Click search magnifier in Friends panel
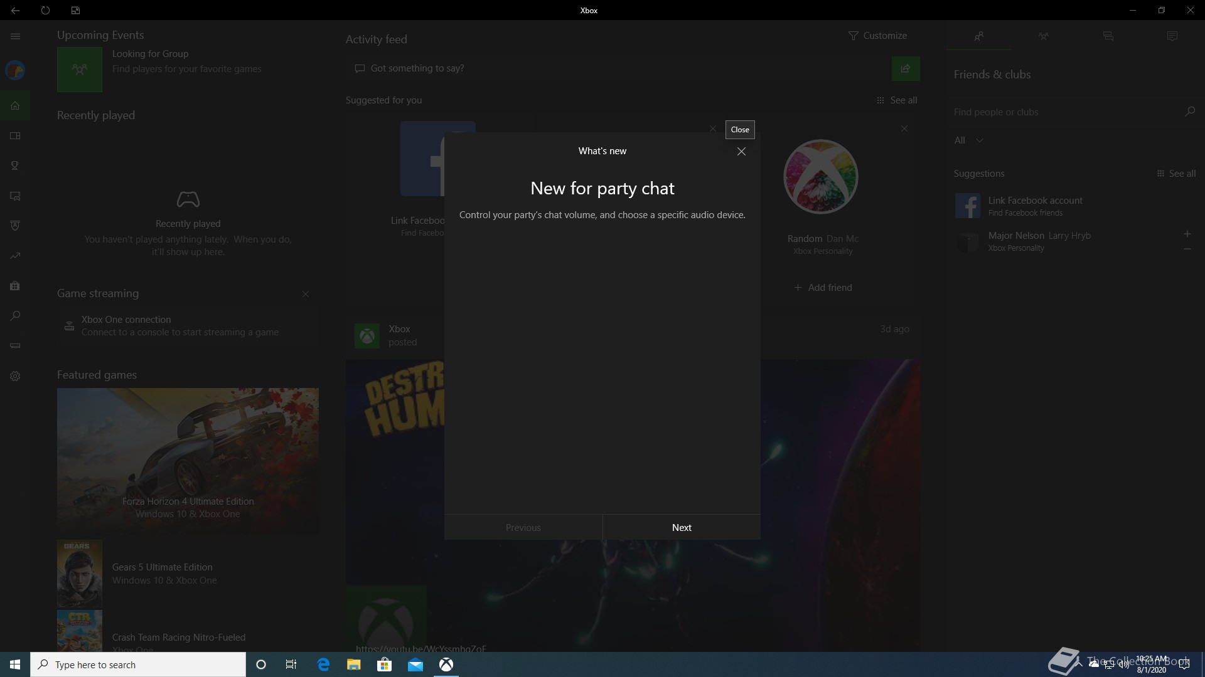The height and width of the screenshot is (677, 1205). [x=1189, y=112]
